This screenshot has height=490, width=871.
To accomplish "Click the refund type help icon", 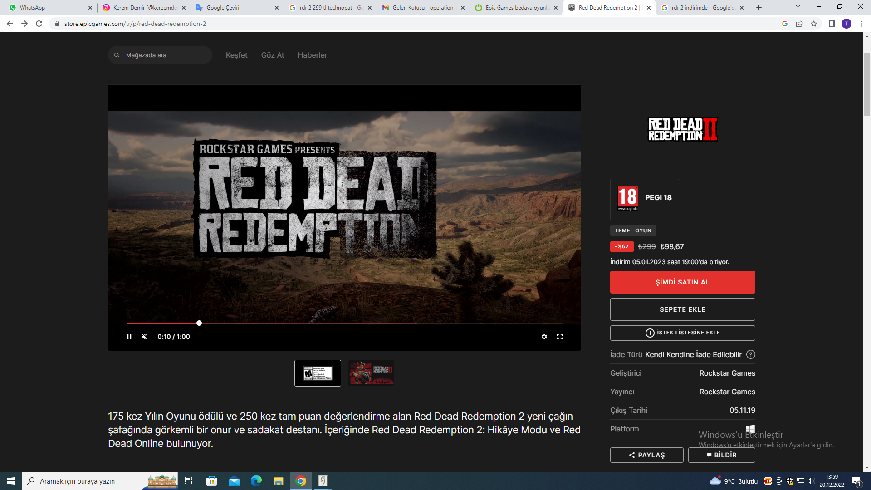I will [x=751, y=354].
